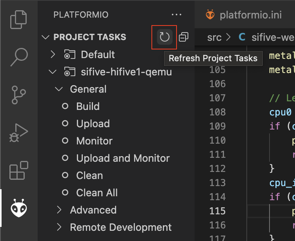Image resolution: width=295 pixels, height=241 pixels.
Task: Expand the Remote Development group
Action: (x=59, y=227)
